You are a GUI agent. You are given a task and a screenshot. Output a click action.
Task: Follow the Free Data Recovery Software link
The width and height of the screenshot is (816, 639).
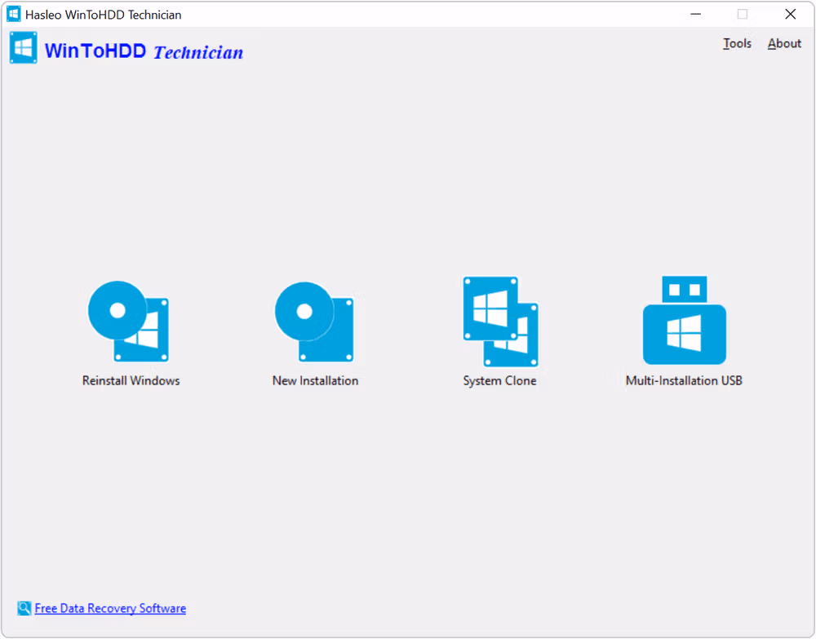click(110, 608)
